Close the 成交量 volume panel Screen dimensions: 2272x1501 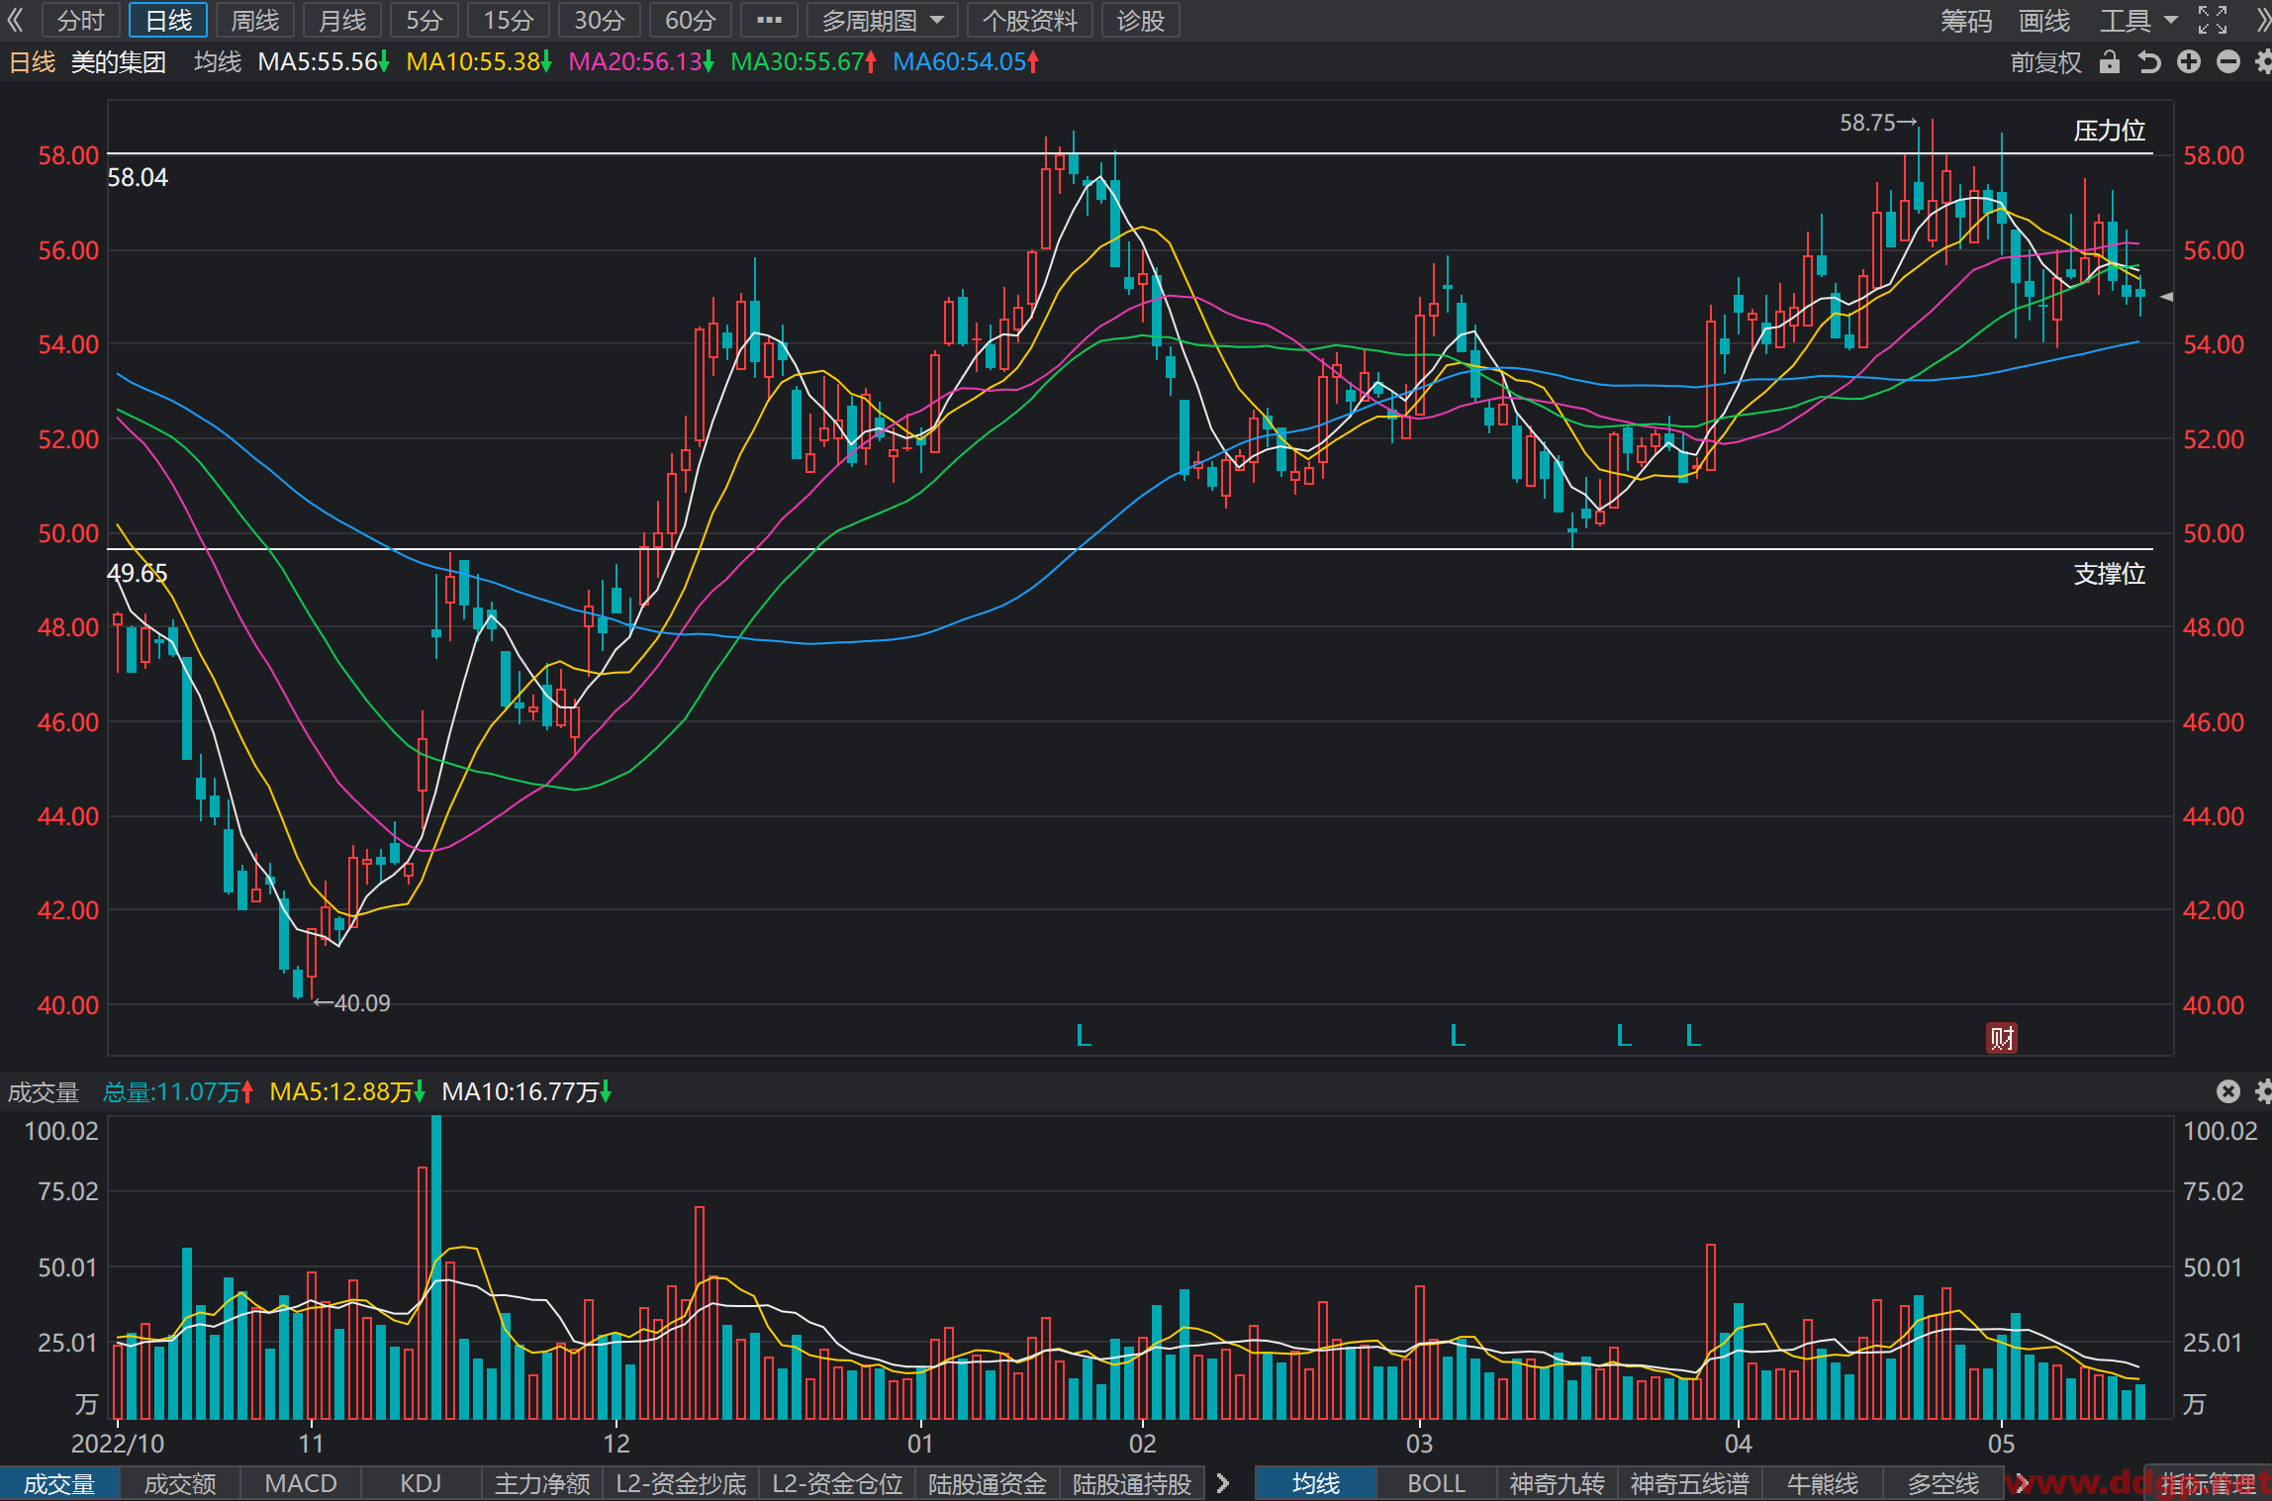click(x=2227, y=1091)
